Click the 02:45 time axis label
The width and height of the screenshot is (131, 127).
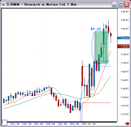point(51,124)
